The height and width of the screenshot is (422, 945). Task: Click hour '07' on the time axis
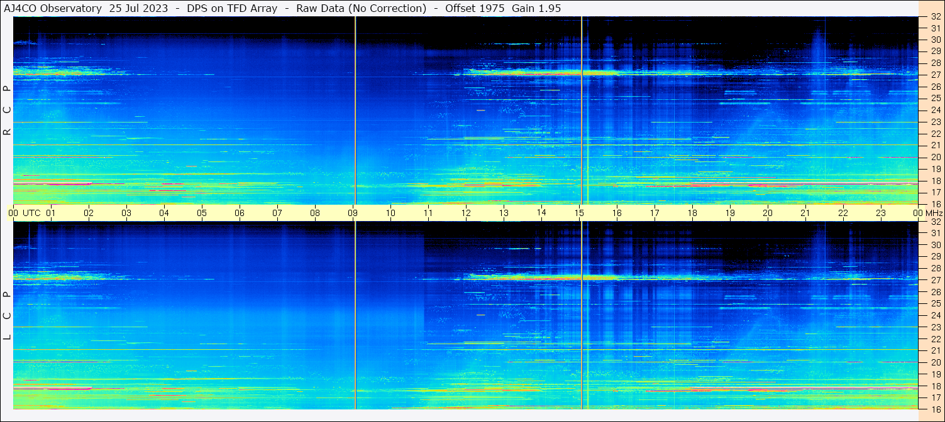pos(277,213)
